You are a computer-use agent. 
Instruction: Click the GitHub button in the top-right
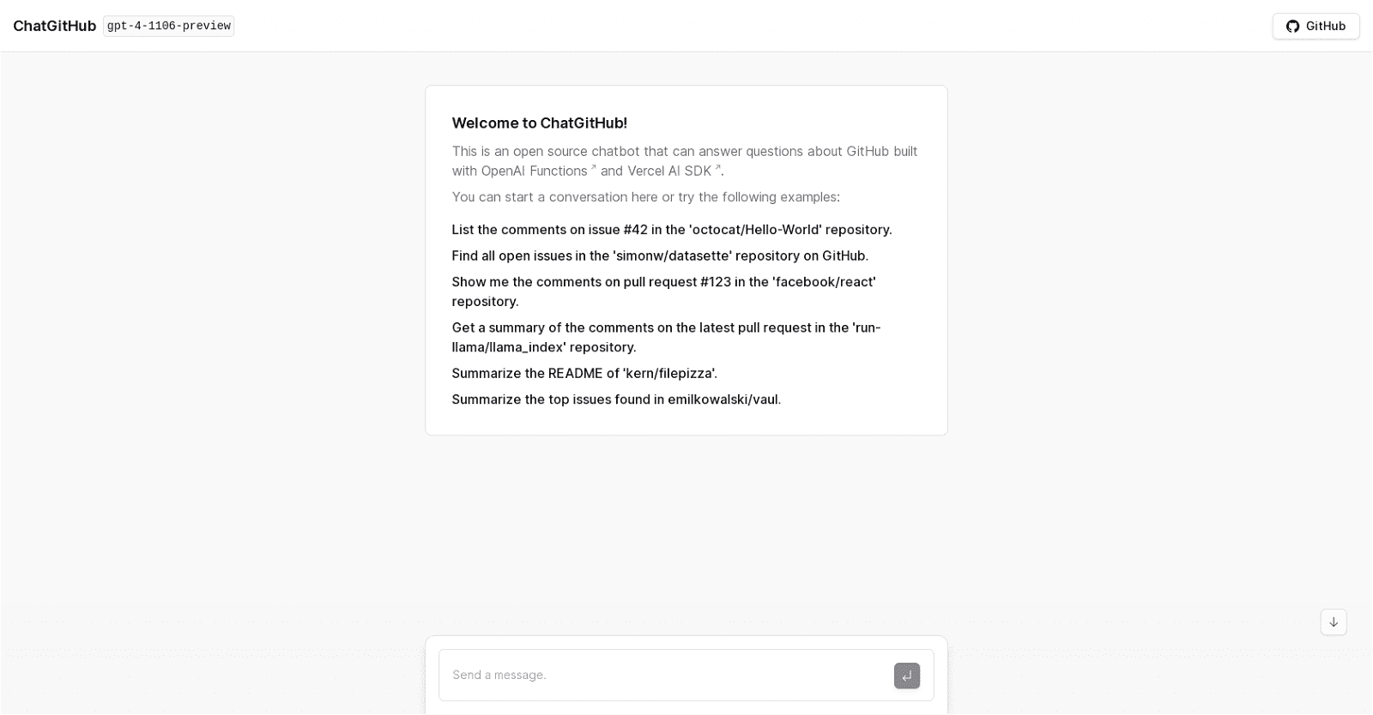tap(1315, 26)
